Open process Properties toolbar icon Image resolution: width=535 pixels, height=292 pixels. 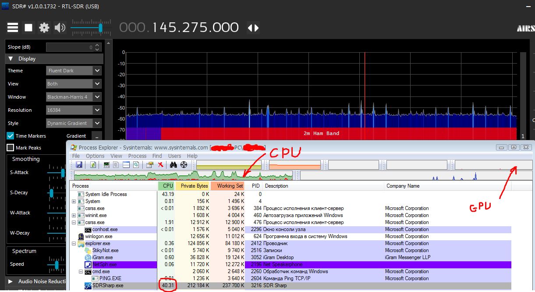point(149,164)
